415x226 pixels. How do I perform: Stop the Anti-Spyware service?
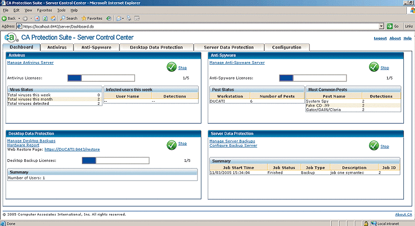coord(385,68)
